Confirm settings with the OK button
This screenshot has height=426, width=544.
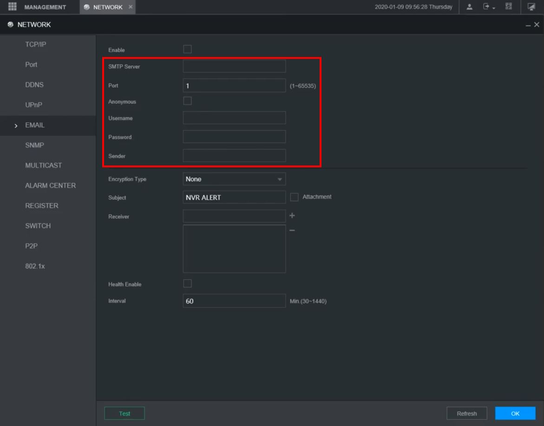point(515,413)
